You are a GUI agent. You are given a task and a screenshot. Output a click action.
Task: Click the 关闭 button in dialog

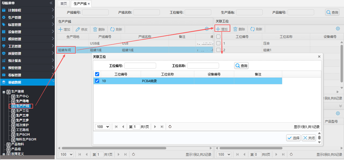pyautogui.click(x=309, y=138)
